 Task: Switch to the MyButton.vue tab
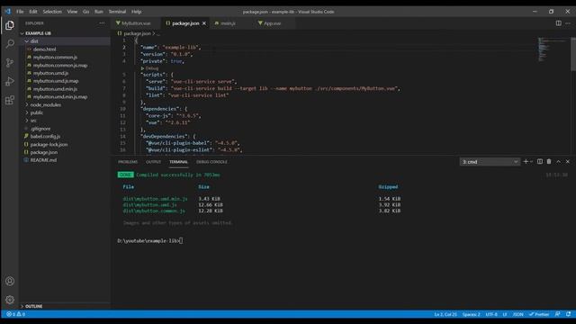pyautogui.click(x=136, y=23)
